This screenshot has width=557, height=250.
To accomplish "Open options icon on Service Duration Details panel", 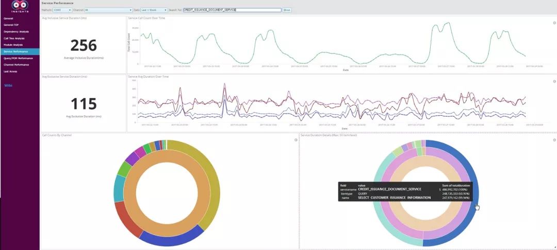I will (x=554, y=140).
